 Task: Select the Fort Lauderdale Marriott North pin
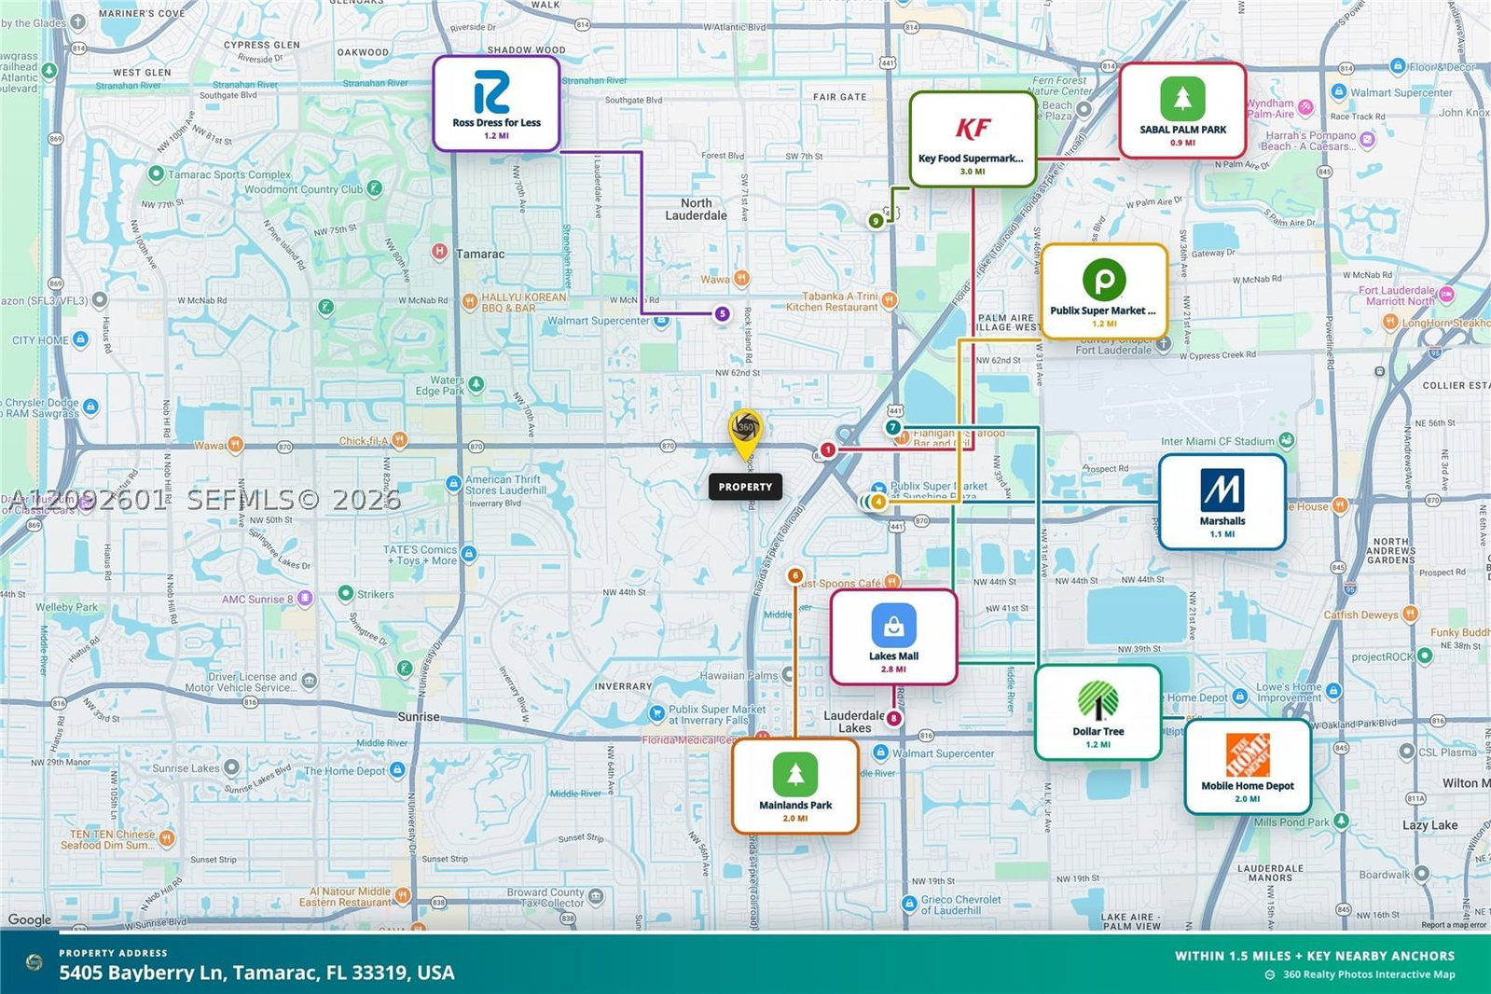[x=1446, y=295]
